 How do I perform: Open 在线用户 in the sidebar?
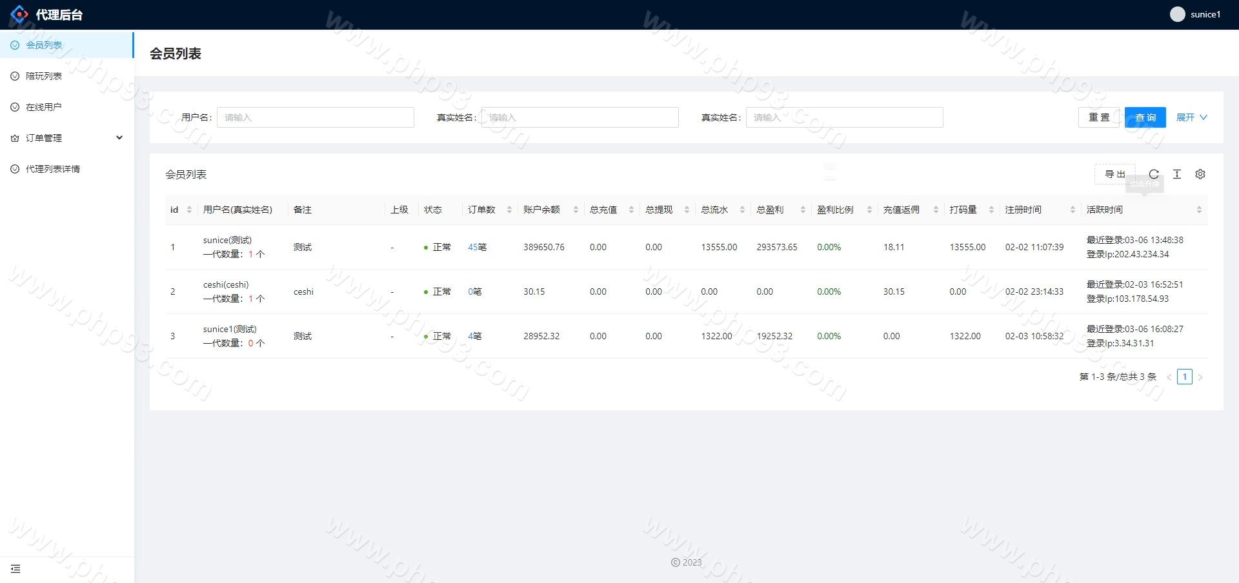pos(44,107)
